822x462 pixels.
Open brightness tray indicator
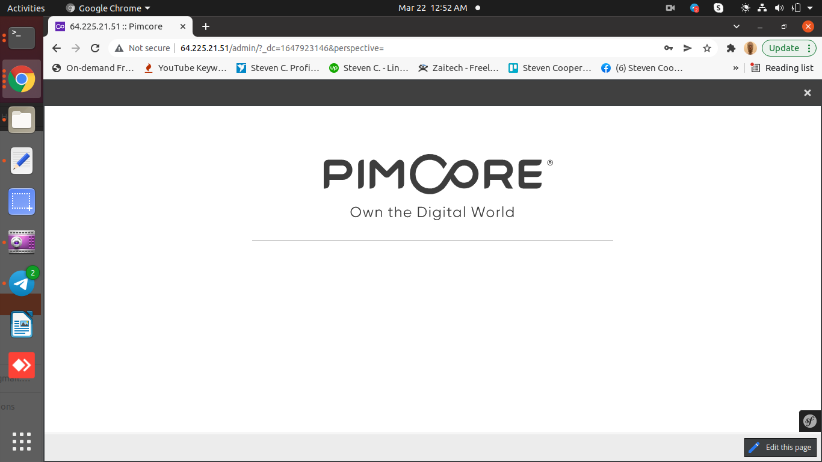coord(746,8)
